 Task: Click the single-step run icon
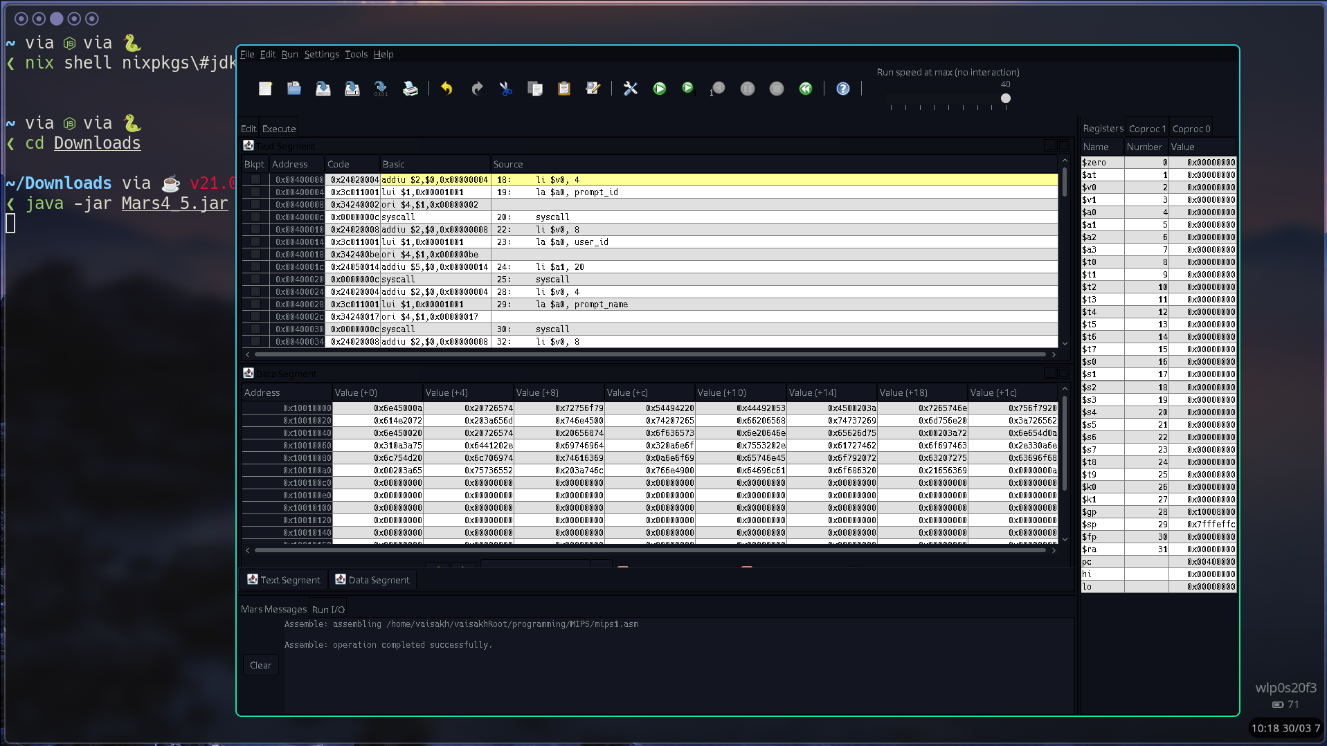pyautogui.click(x=687, y=89)
